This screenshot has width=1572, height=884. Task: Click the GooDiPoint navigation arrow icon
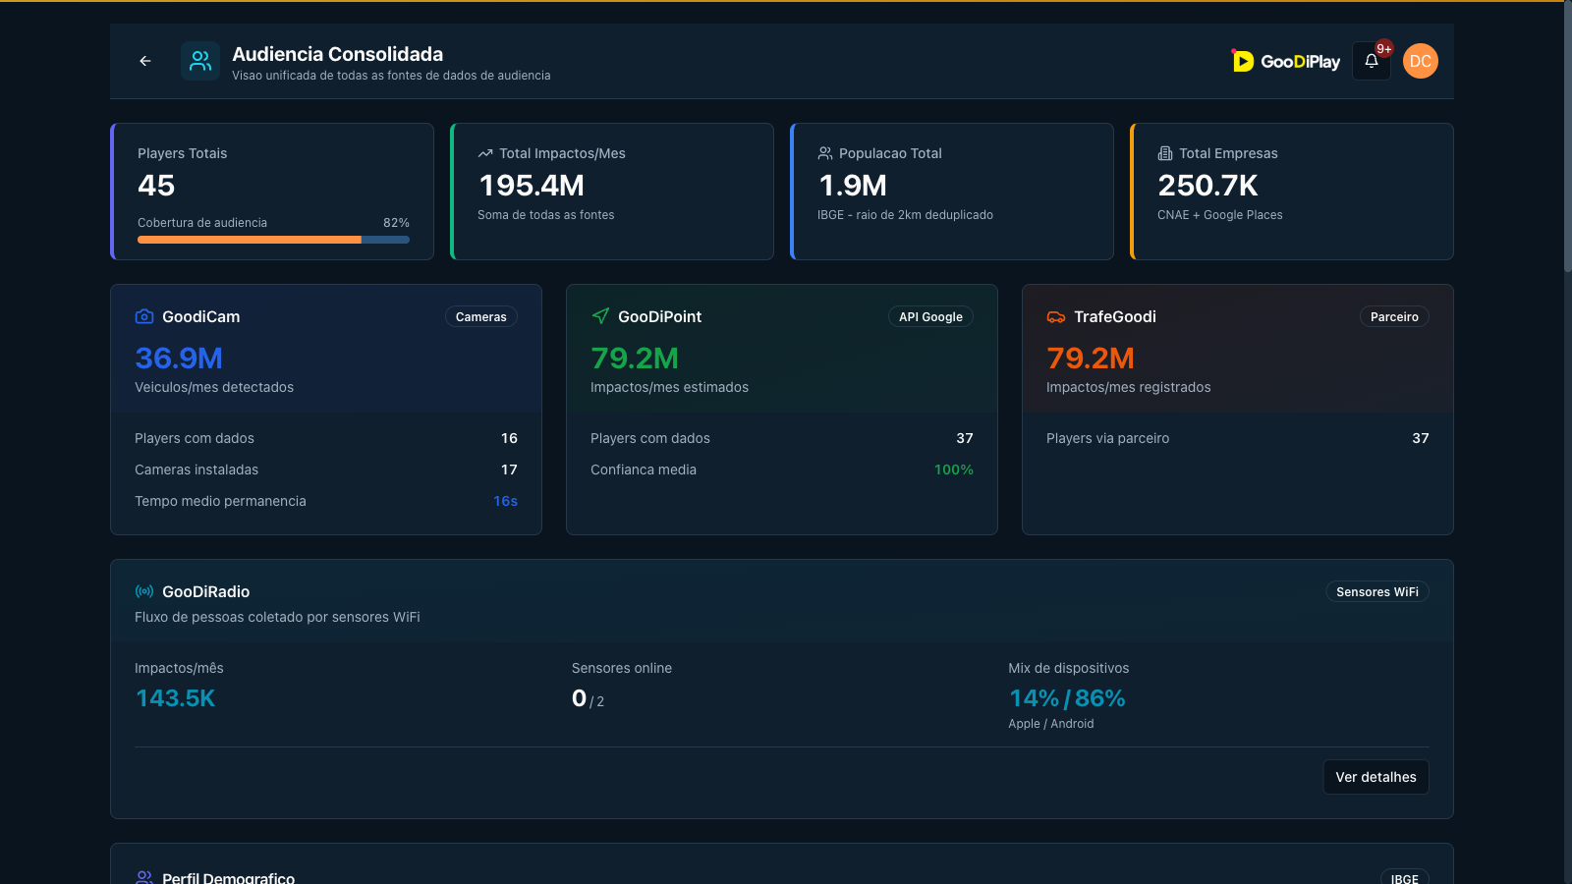[x=600, y=316]
